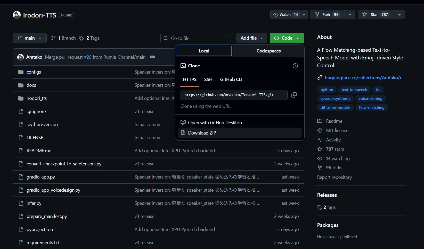Click the configs folder icon
Viewport: 424px width, 249px height.
[x=21, y=72]
